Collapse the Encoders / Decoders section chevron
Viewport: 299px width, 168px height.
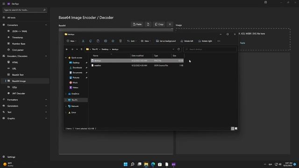[x=46, y=56]
